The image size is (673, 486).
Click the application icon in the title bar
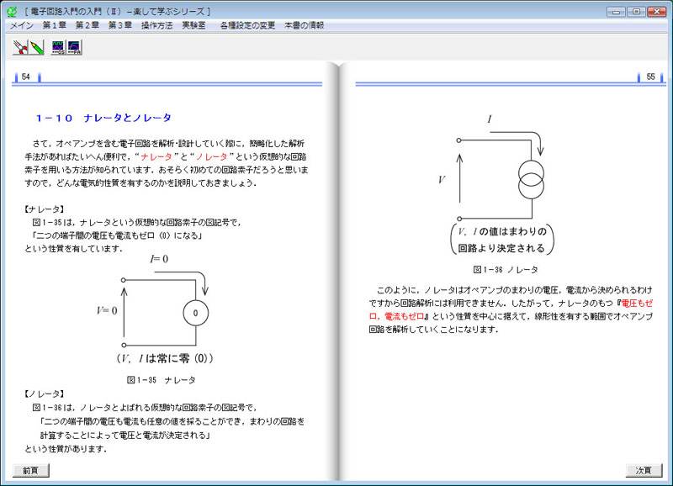(13, 12)
